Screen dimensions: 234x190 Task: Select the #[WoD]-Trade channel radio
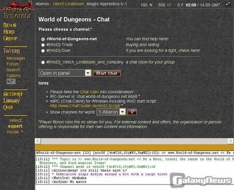point(43,45)
